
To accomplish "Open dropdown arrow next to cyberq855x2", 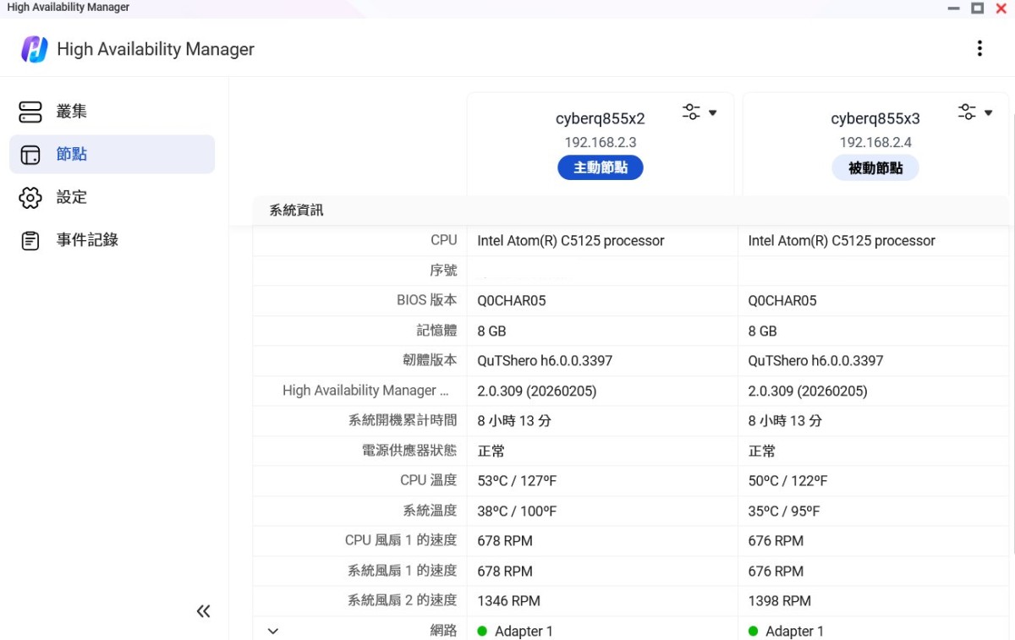I will pos(713,113).
